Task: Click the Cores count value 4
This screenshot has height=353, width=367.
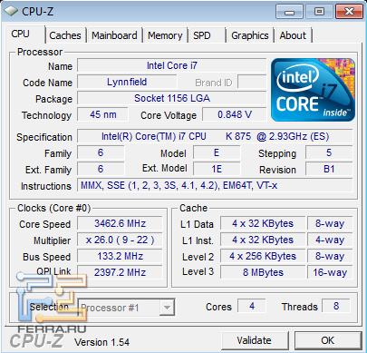Action: pyautogui.click(x=252, y=306)
